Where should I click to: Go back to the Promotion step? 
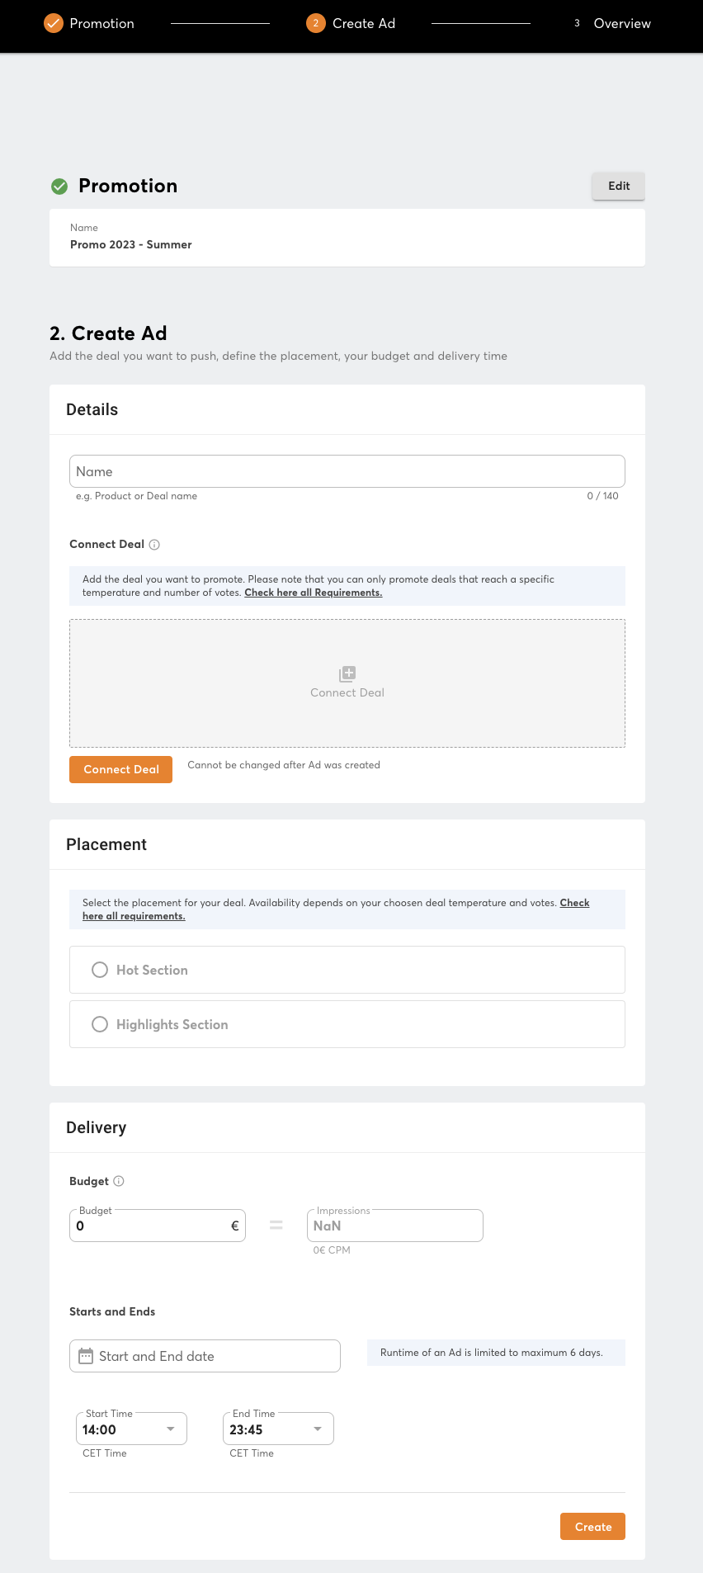point(101,23)
